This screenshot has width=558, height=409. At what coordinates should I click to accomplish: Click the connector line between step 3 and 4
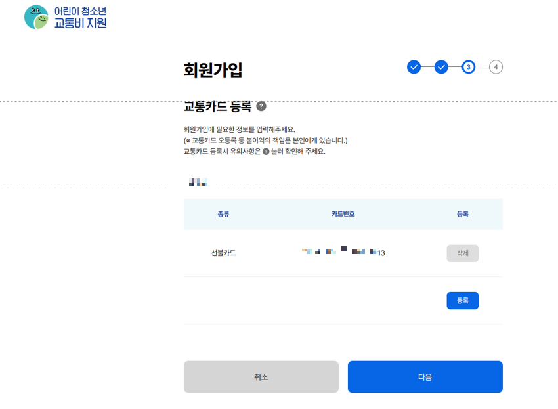(x=481, y=67)
